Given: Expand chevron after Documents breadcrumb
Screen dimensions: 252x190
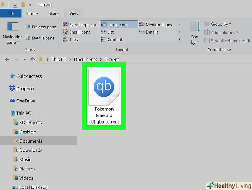Looking at the screenshot, I should click(x=101, y=60).
